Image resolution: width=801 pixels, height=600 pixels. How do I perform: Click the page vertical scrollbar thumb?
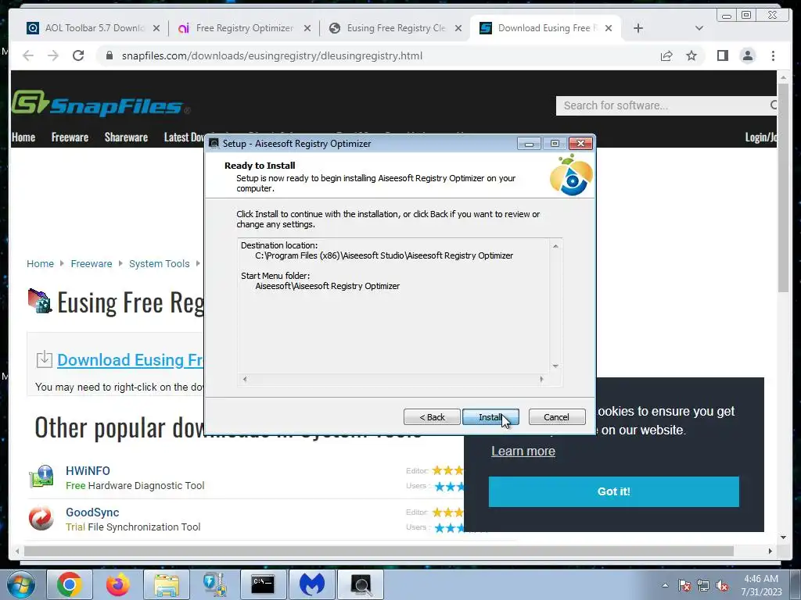click(x=783, y=189)
